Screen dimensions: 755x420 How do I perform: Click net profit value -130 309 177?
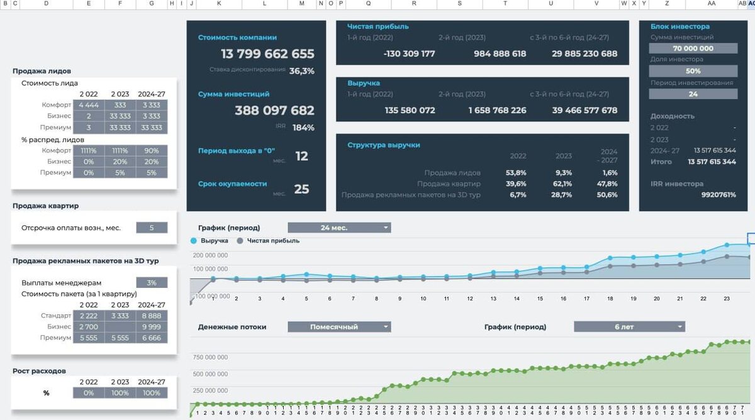click(409, 53)
